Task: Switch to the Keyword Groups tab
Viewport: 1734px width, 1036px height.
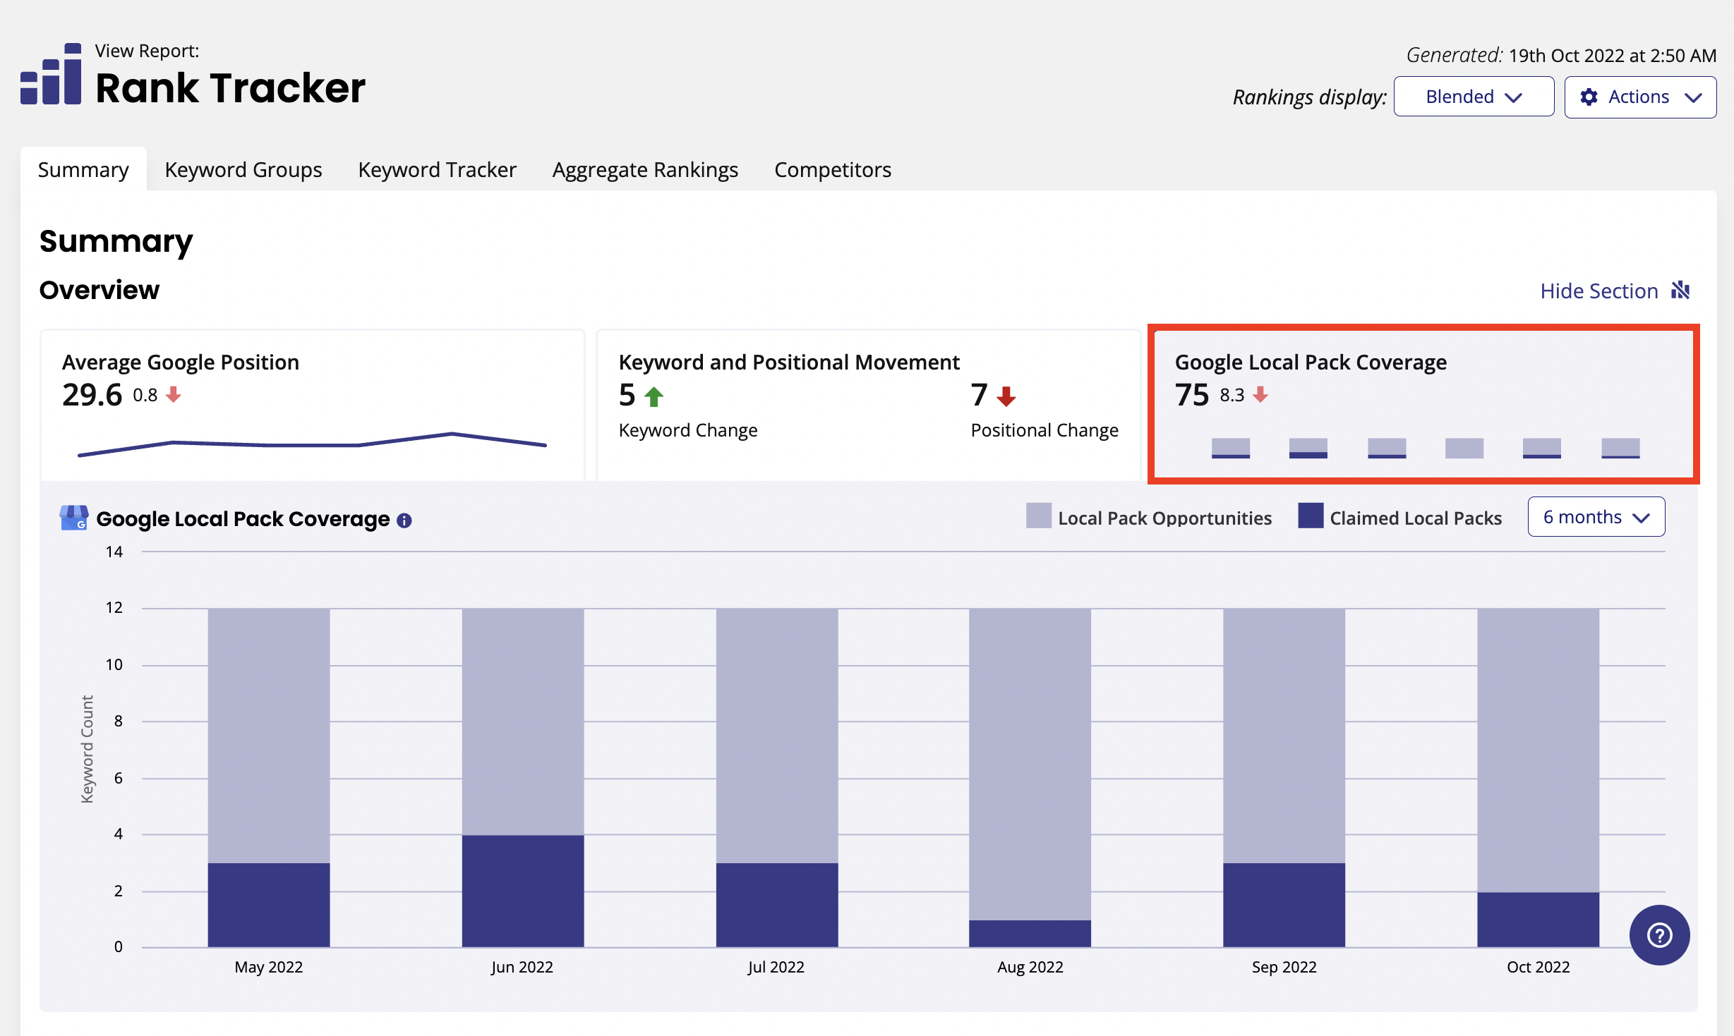Action: 243,170
